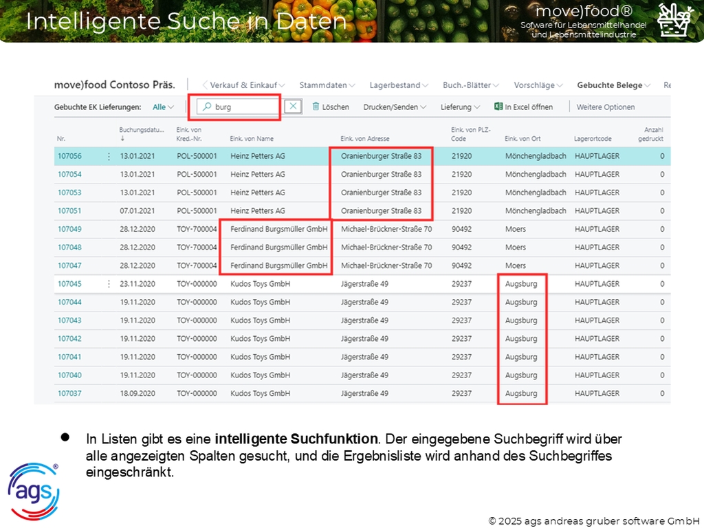Open delivery number 107053
This screenshot has height=528, width=704.
point(69,192)
